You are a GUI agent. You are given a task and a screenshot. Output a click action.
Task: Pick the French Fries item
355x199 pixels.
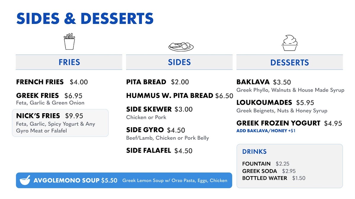pos(52,82)
